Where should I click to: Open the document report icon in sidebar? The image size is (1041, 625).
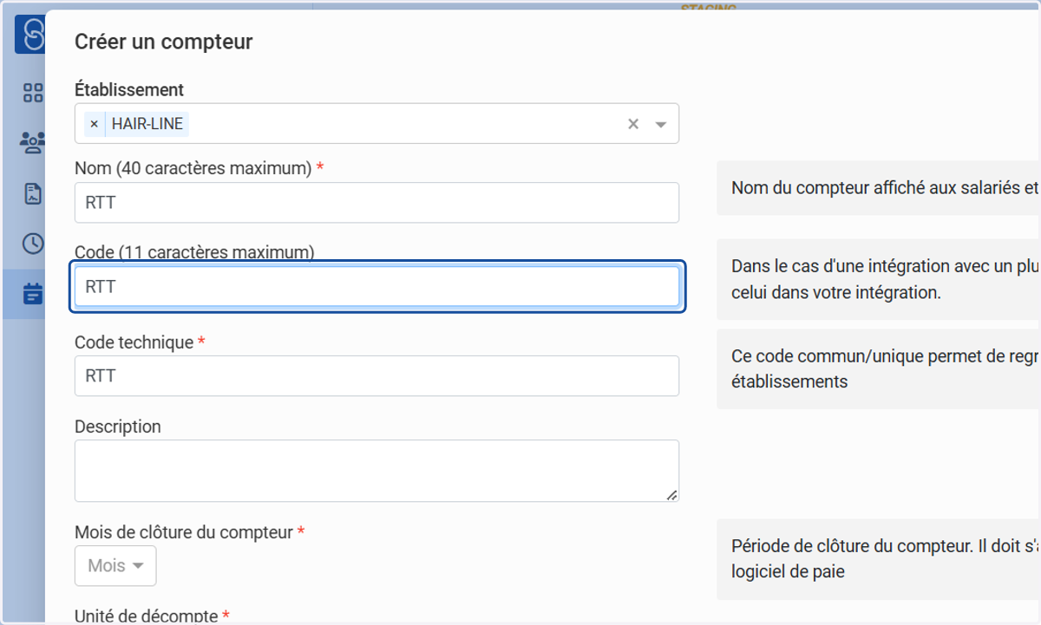33,193
